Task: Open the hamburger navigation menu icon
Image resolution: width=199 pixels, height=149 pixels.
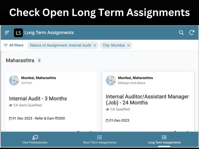Action: pyautogui.click(x=7, y=33)
